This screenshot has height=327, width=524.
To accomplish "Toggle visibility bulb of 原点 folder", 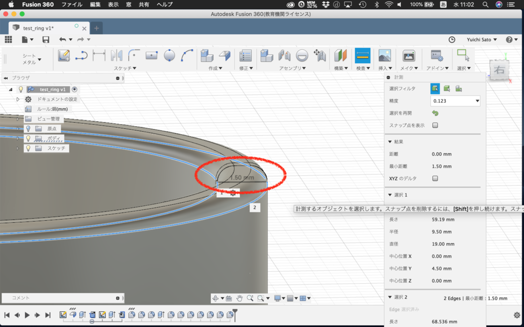I will click(29, 128).
